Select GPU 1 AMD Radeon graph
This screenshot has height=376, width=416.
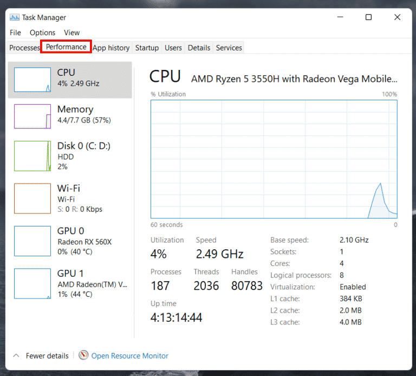point(32,283)
